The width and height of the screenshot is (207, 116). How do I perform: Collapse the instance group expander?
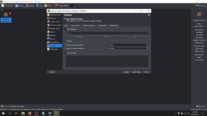[x=2, y=10]
